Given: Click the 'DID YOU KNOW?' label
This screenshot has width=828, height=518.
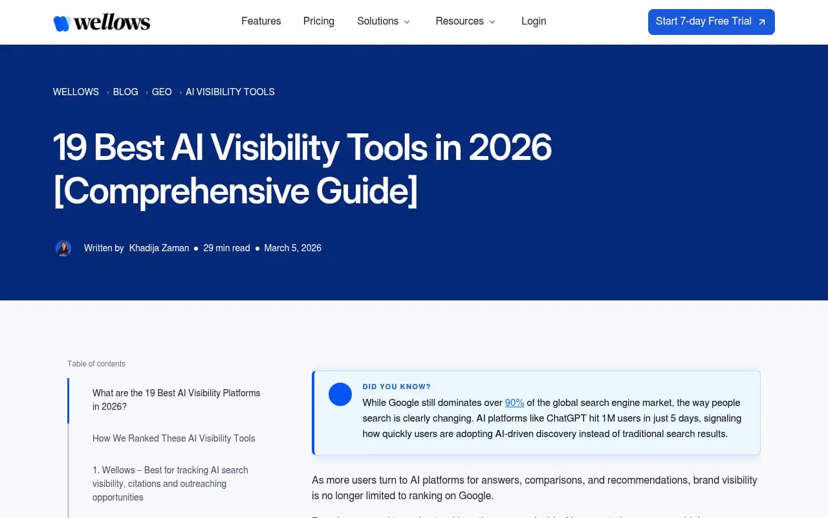Looking at the screenshot, I should (x=397, y=387).
